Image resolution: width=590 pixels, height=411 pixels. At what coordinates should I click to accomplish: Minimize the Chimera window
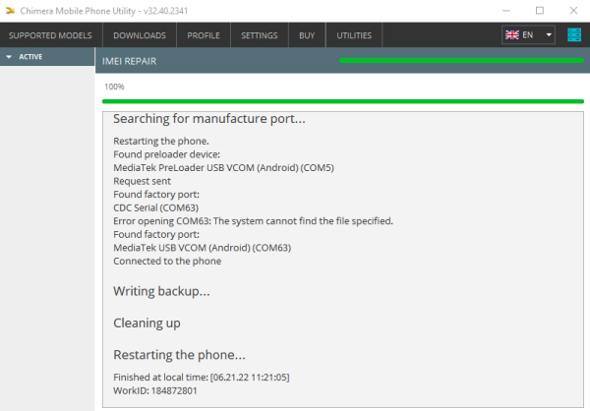[x=506, y=11]
